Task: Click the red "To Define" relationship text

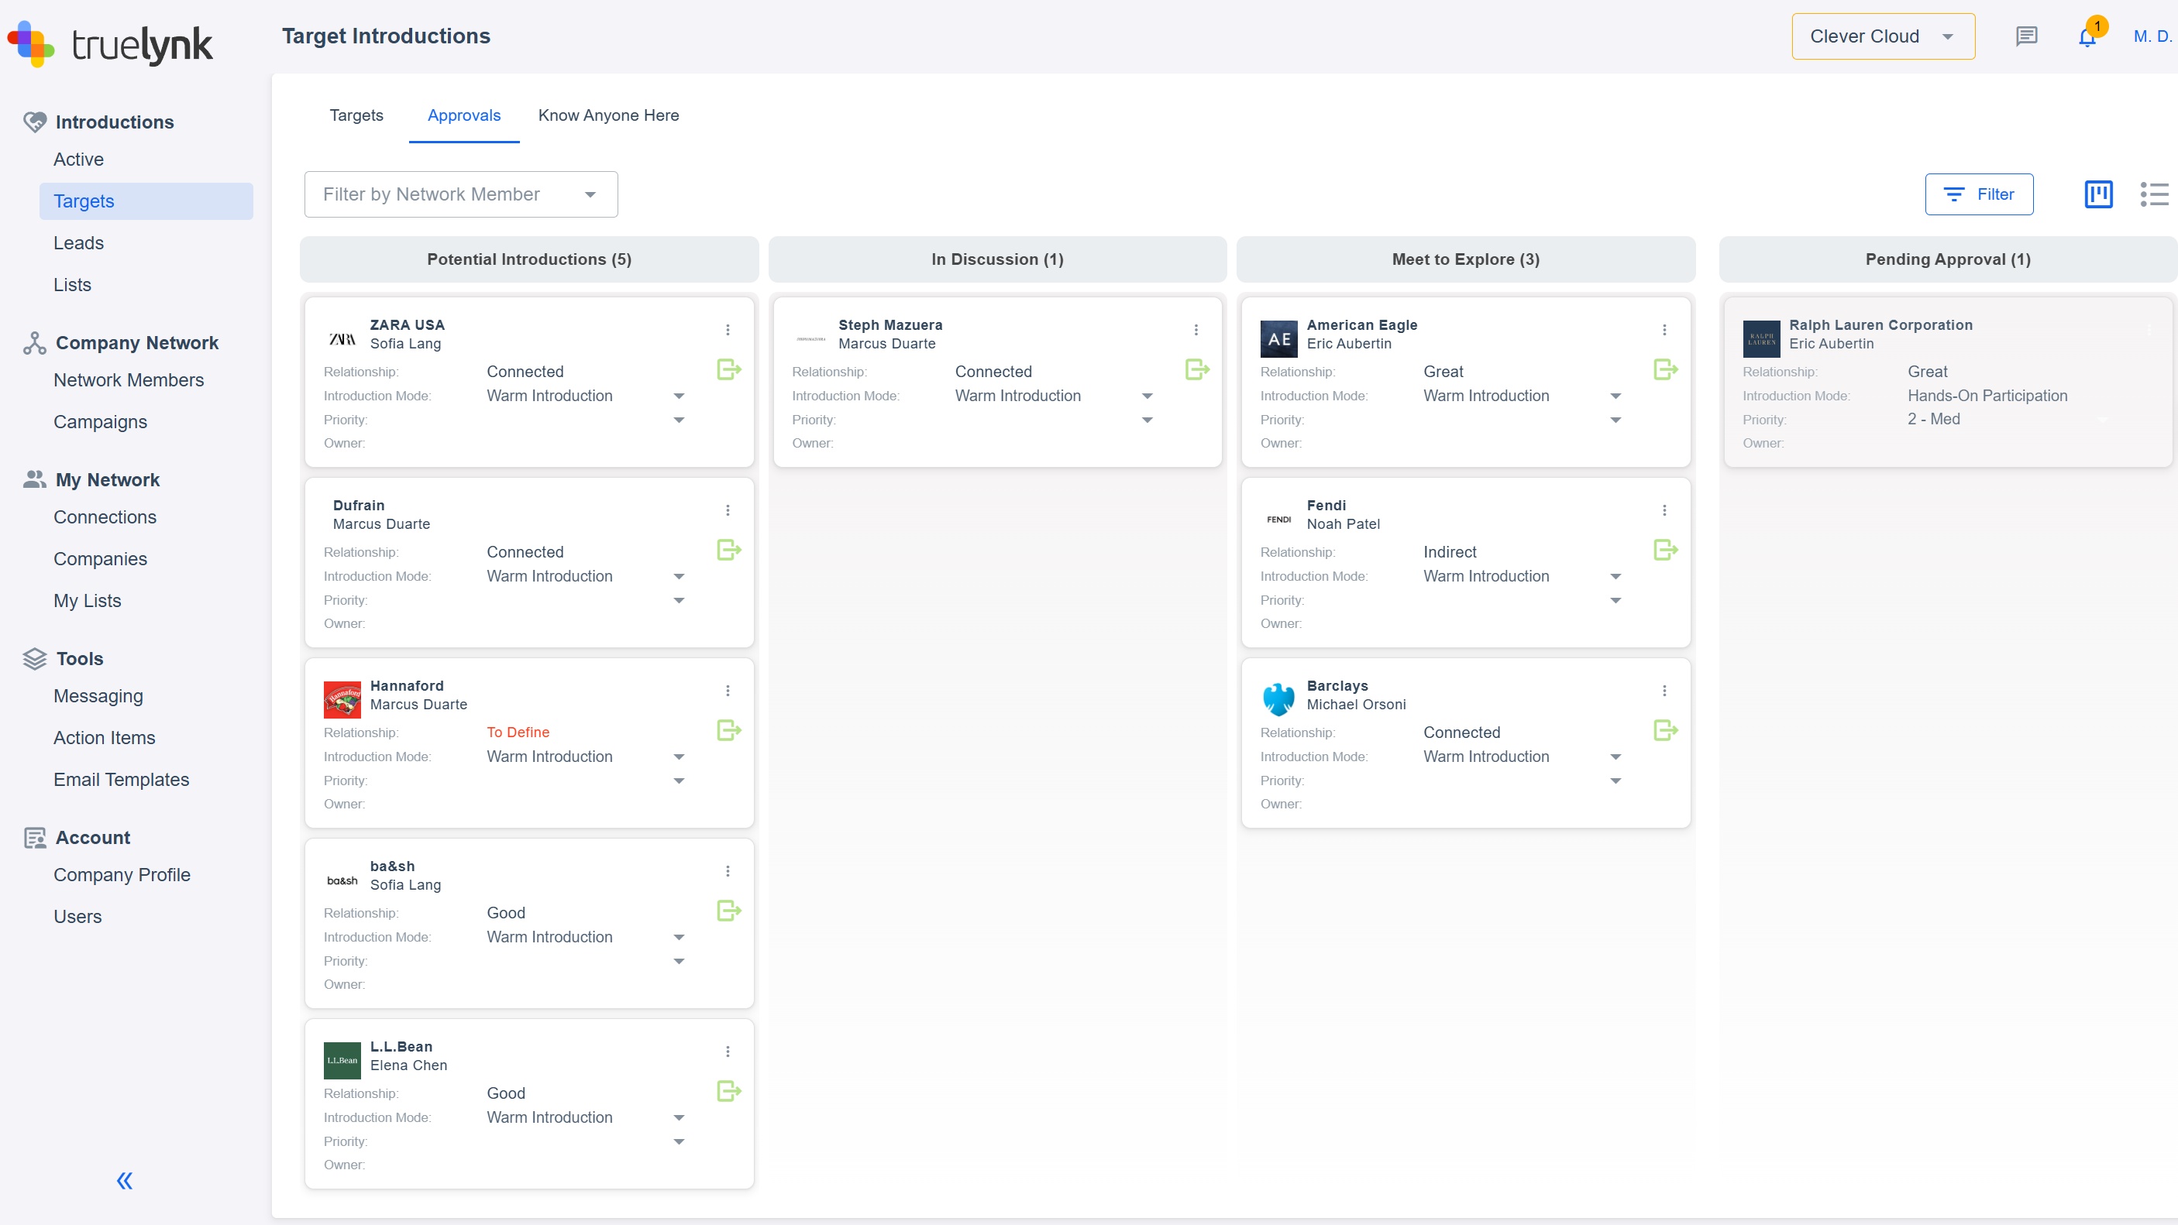Action: click(x=518, y=733)
